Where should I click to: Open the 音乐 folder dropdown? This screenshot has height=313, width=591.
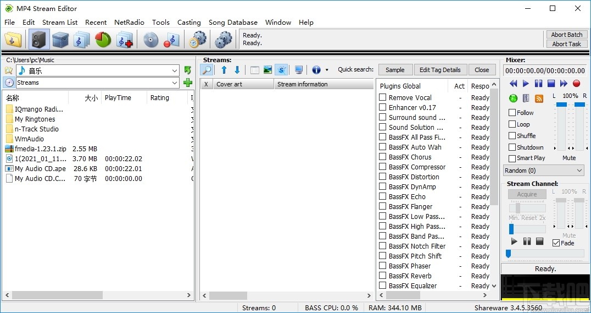(x=175, y=70)
